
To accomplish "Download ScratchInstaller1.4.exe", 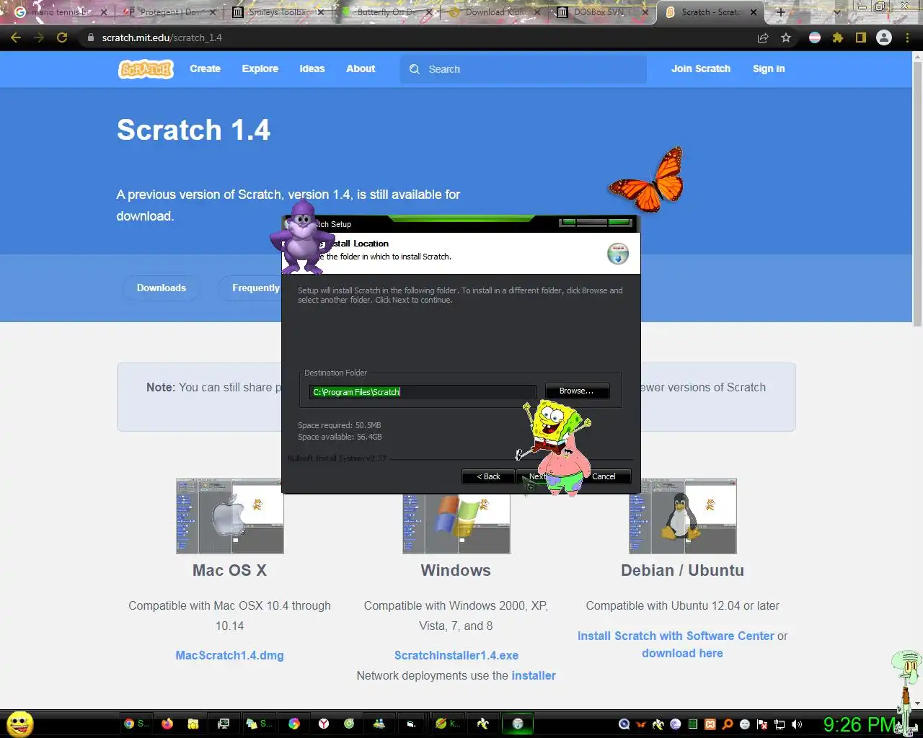I will click(456, 655).
